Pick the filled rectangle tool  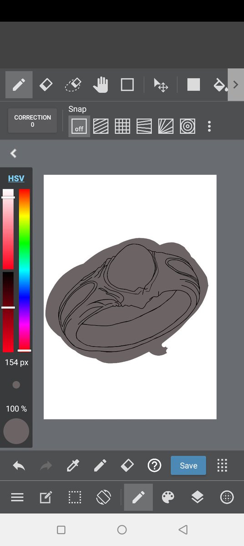pos(193,85)
